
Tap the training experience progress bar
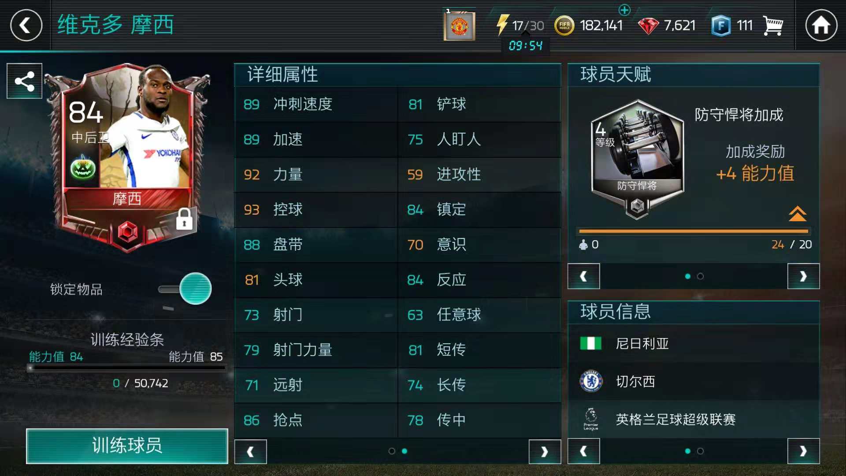pyautogui.click(x=127, y=368)
